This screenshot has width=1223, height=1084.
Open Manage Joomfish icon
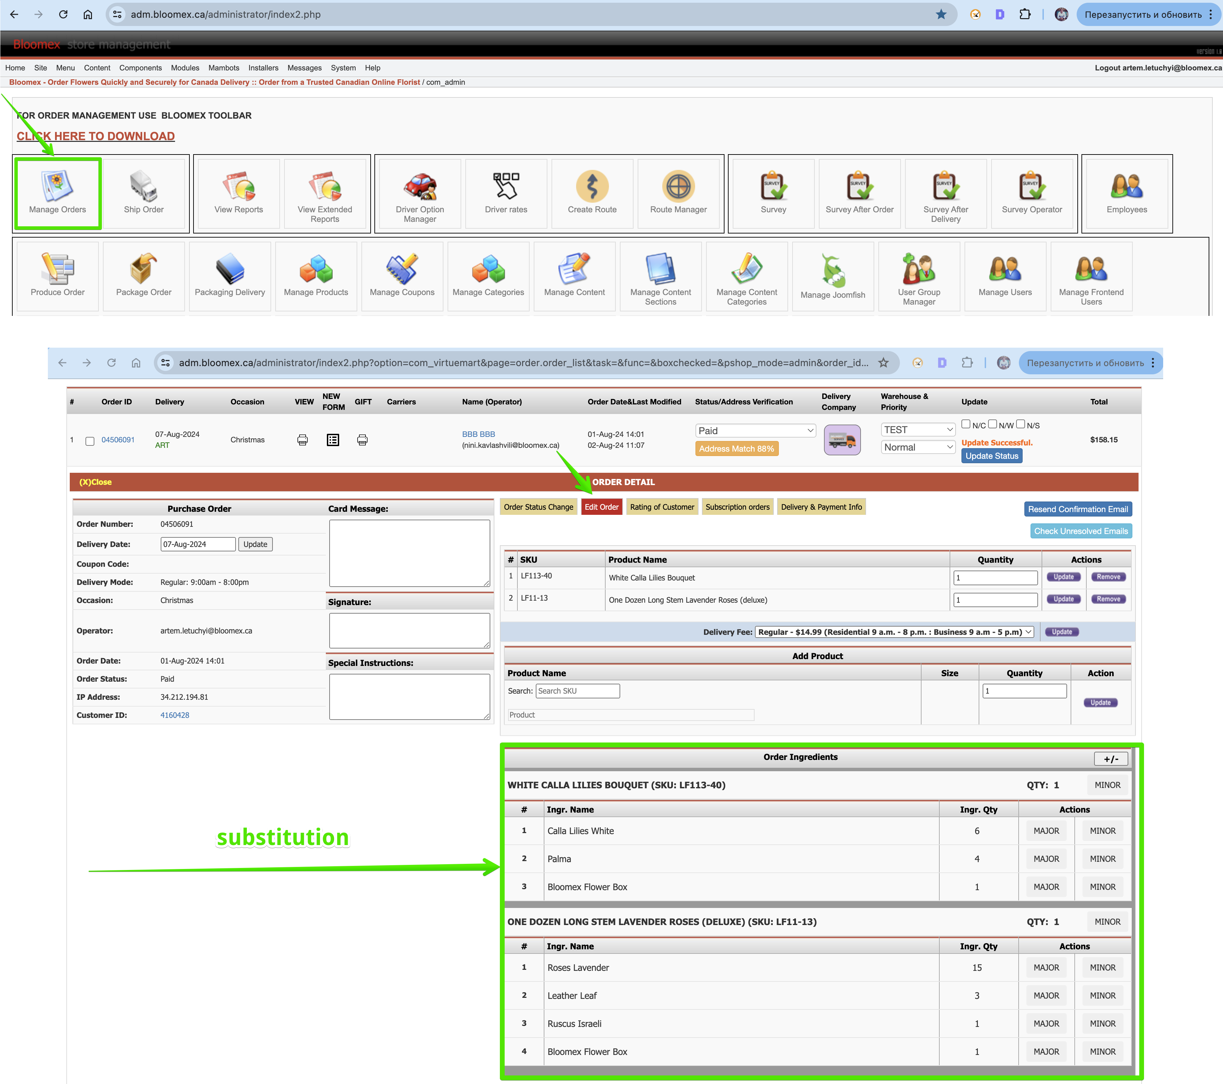(x=833, y=276)
